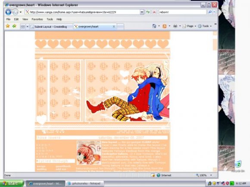Expand the Home button dropdown arrow

[x=159, y=26]
